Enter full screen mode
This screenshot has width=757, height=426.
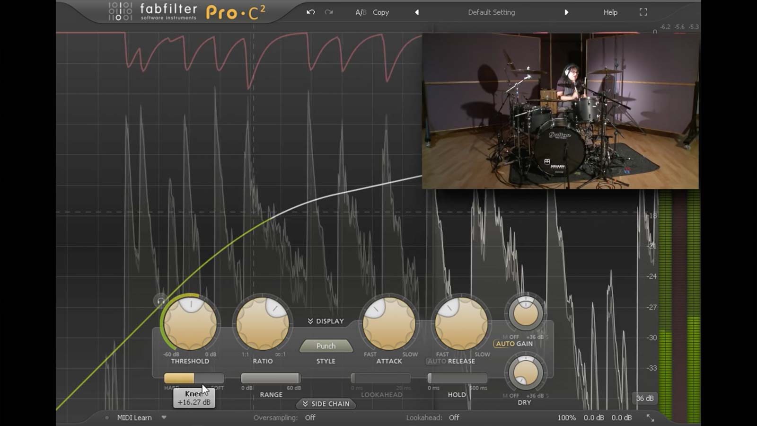coord(643,12)
